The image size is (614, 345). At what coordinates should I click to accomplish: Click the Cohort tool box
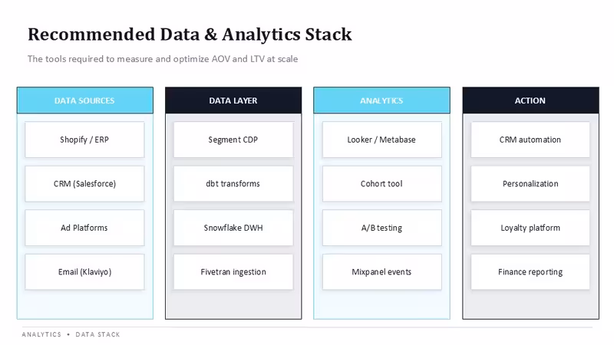(381, 184)
